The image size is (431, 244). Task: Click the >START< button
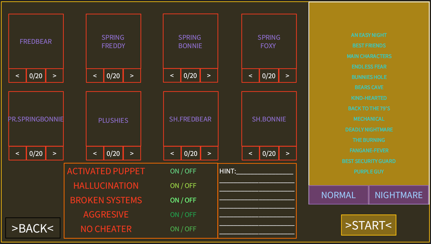click(369, 225)
